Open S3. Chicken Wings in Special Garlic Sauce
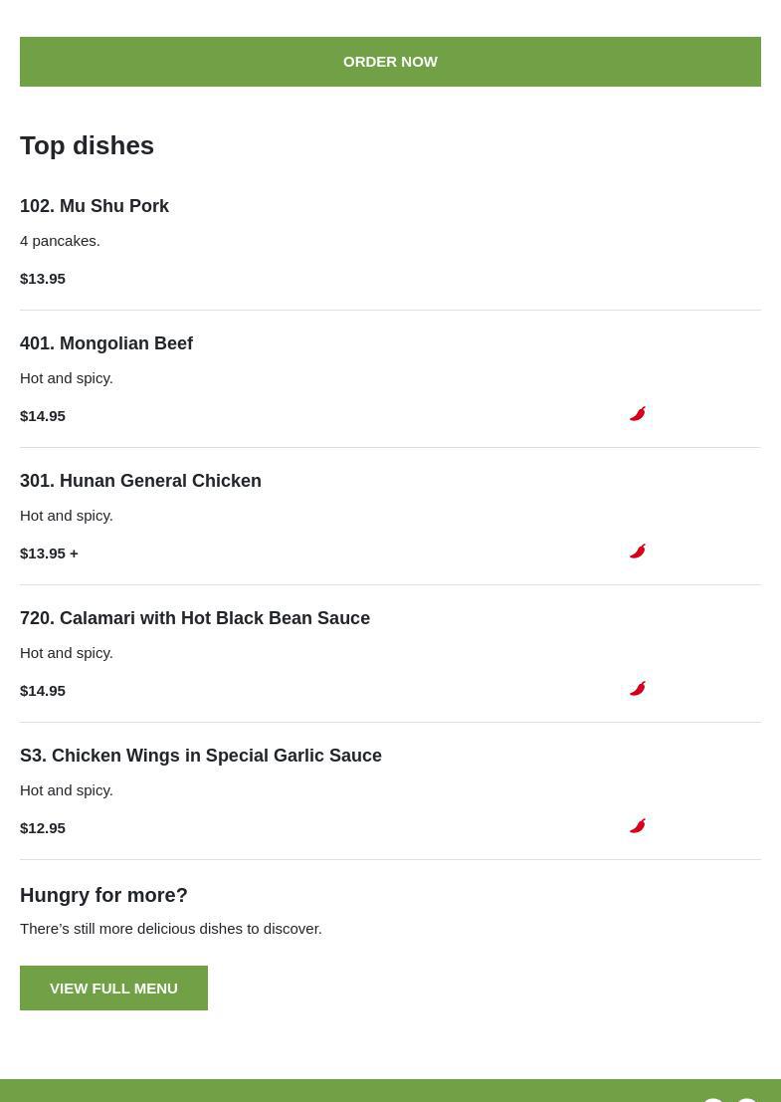 [201, 756]
